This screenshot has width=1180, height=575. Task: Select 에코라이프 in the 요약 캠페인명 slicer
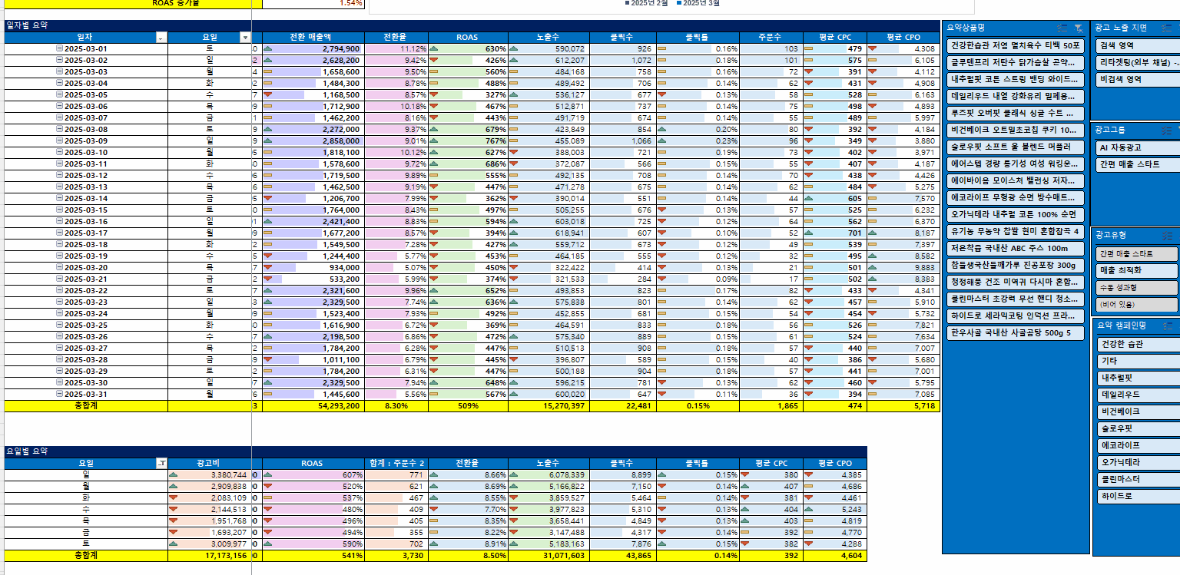pos(1138,445)
